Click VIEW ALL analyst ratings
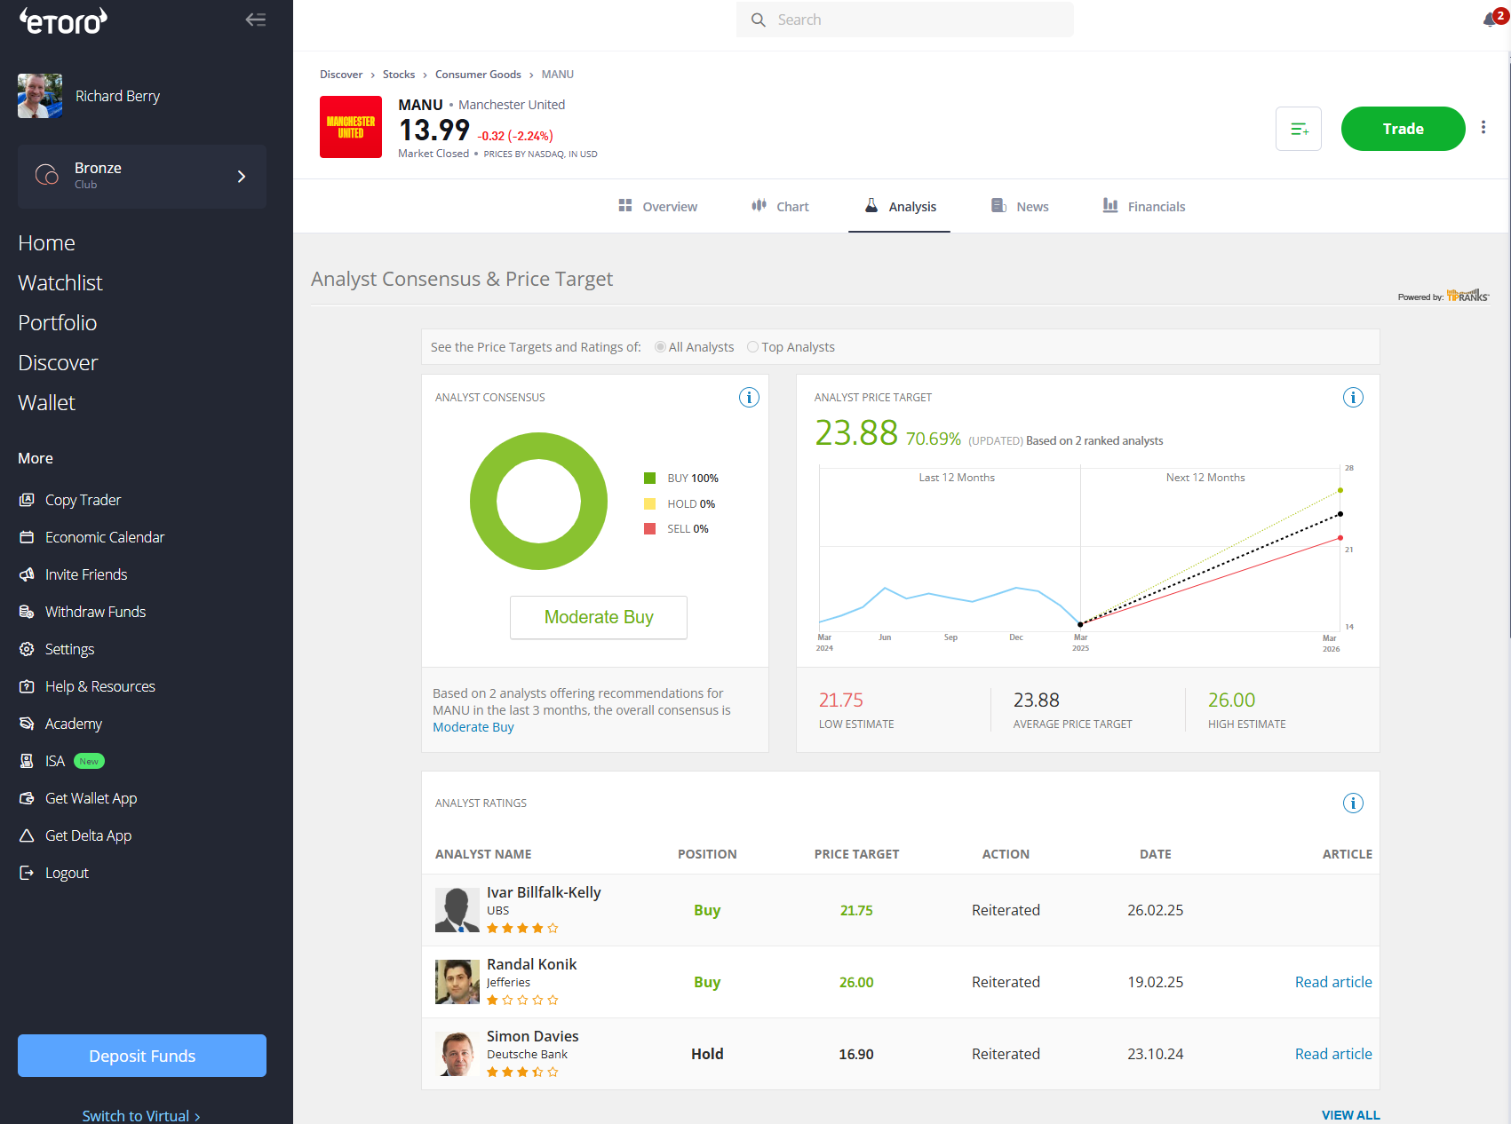This screenshot has width=1511, height=1124. [1350, 1115]
